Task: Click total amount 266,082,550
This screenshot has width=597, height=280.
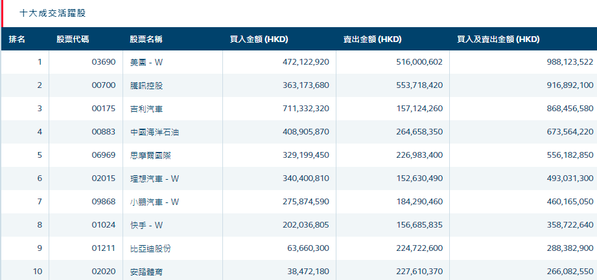Action: 570,272
